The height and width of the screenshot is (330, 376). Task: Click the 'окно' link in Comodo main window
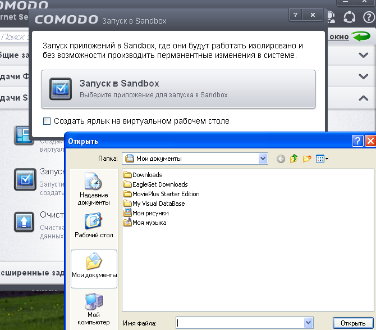[x=339, y=37]
